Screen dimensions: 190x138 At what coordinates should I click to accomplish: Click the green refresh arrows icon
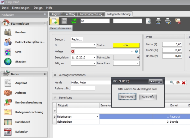(x=74, y=21)
